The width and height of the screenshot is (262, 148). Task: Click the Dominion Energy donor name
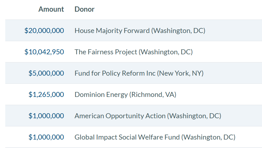click(x=101, y=95)
